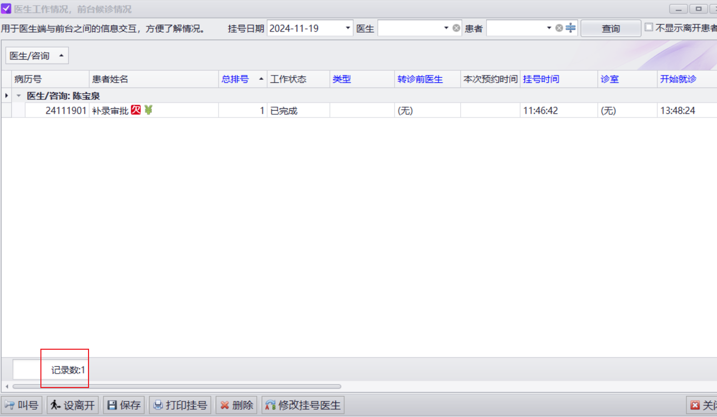Click the 开始就诊 column header
Viewport: 717px width, 417px height.
(687, 79)
